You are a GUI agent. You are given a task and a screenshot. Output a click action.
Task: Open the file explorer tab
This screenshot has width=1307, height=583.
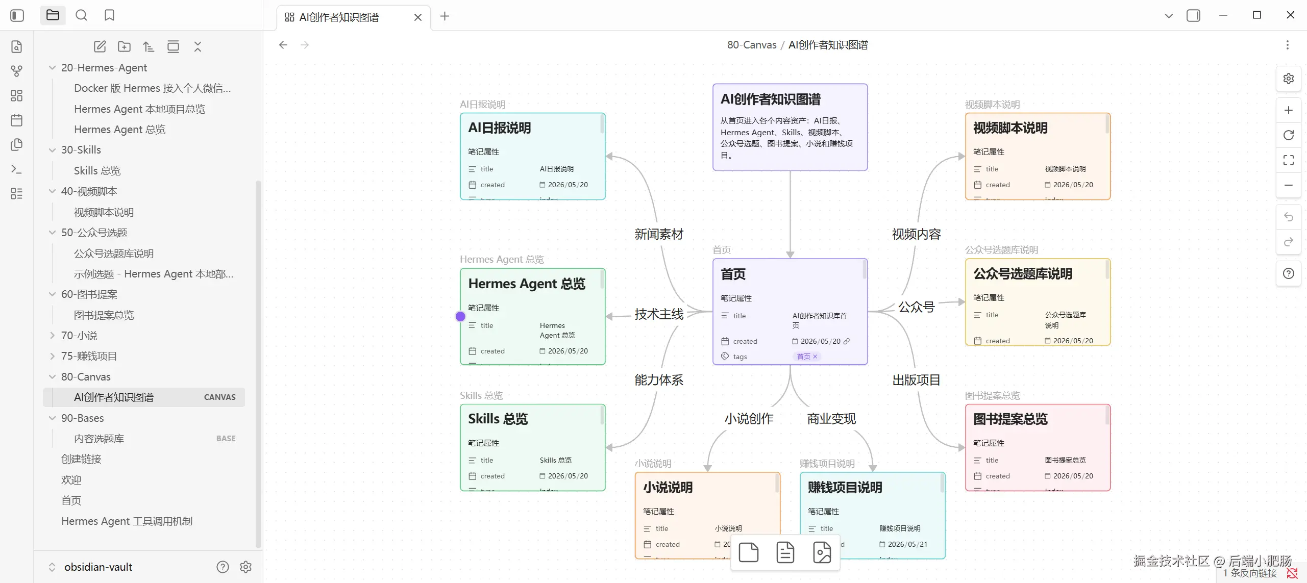point(53,15)
